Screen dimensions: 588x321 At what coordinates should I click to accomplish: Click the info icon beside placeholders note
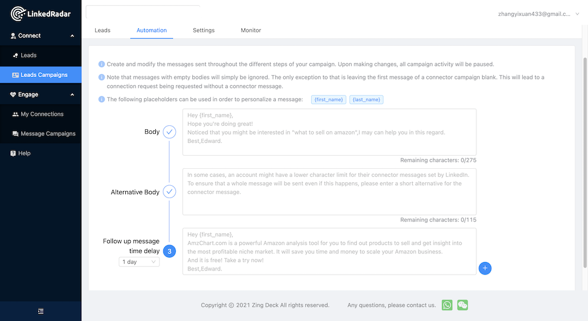101,99
